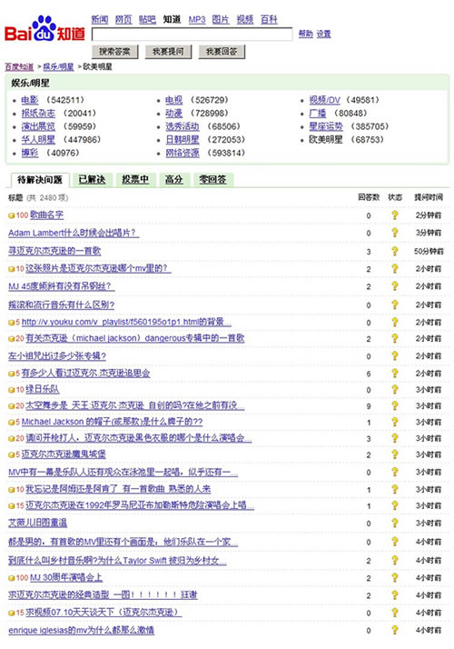Viewport: 454px width, 649px height.
Task: Open the 日韩明星 category link
Action: point(183,140)
